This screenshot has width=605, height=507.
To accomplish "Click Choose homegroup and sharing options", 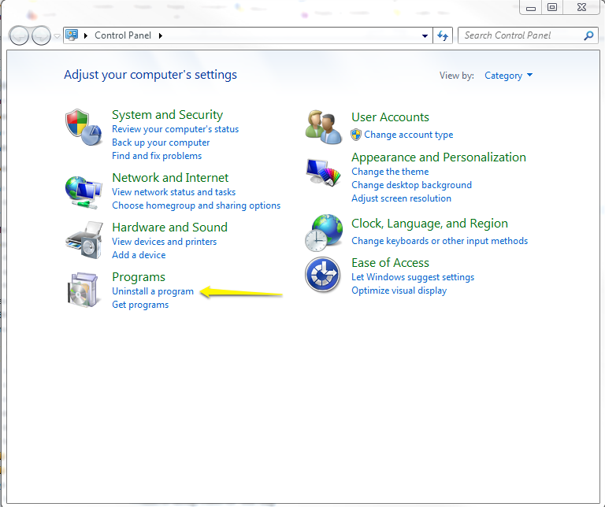I will pyautogui.click(x=196, y=205).
